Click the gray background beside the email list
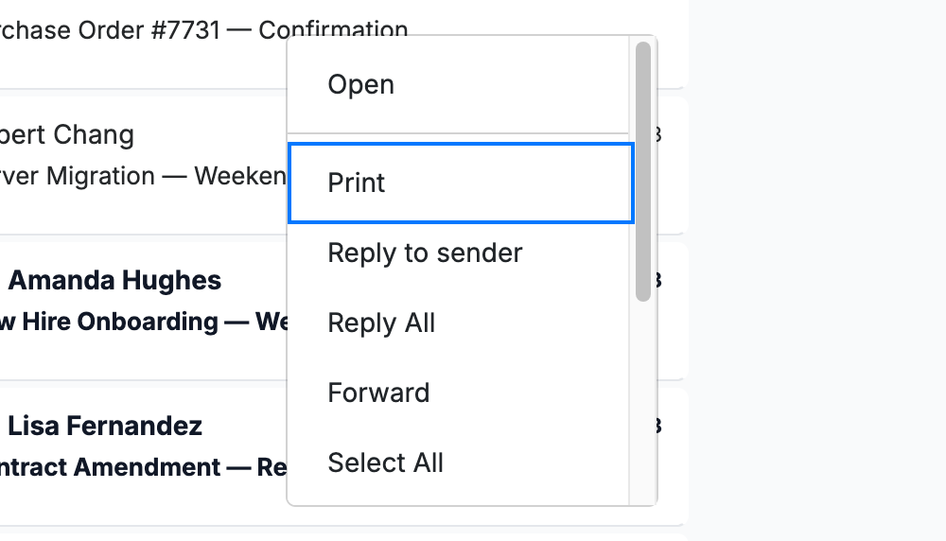This screenshot has height=541, width=946. click(817, 270)
